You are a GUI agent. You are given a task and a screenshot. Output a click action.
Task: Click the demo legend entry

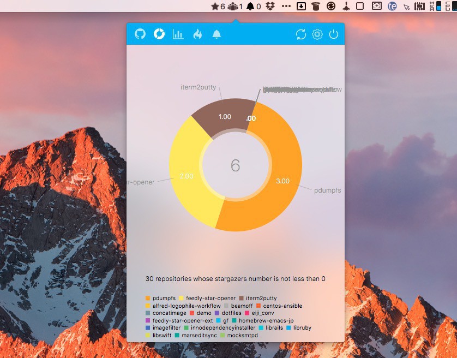pyautogui.click(x=200, y=313)
